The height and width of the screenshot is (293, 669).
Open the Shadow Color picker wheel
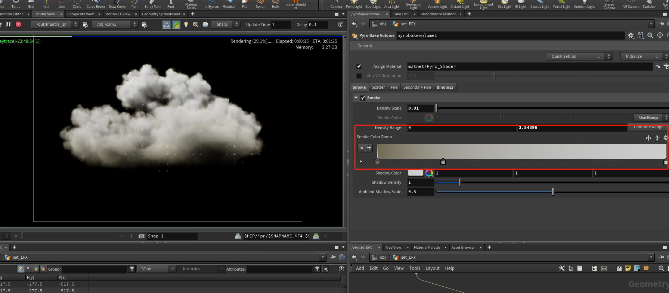click(429, 173)
